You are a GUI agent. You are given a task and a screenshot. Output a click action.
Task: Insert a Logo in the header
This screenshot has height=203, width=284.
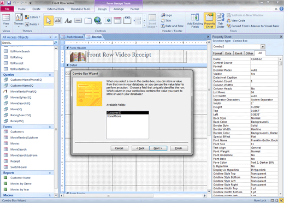[x=167, y=15]
